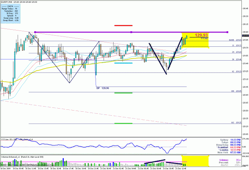Screen dimensions: 249x170
Task: Select the purple horizontal line's left handle
Action: [x=35, y=32]
